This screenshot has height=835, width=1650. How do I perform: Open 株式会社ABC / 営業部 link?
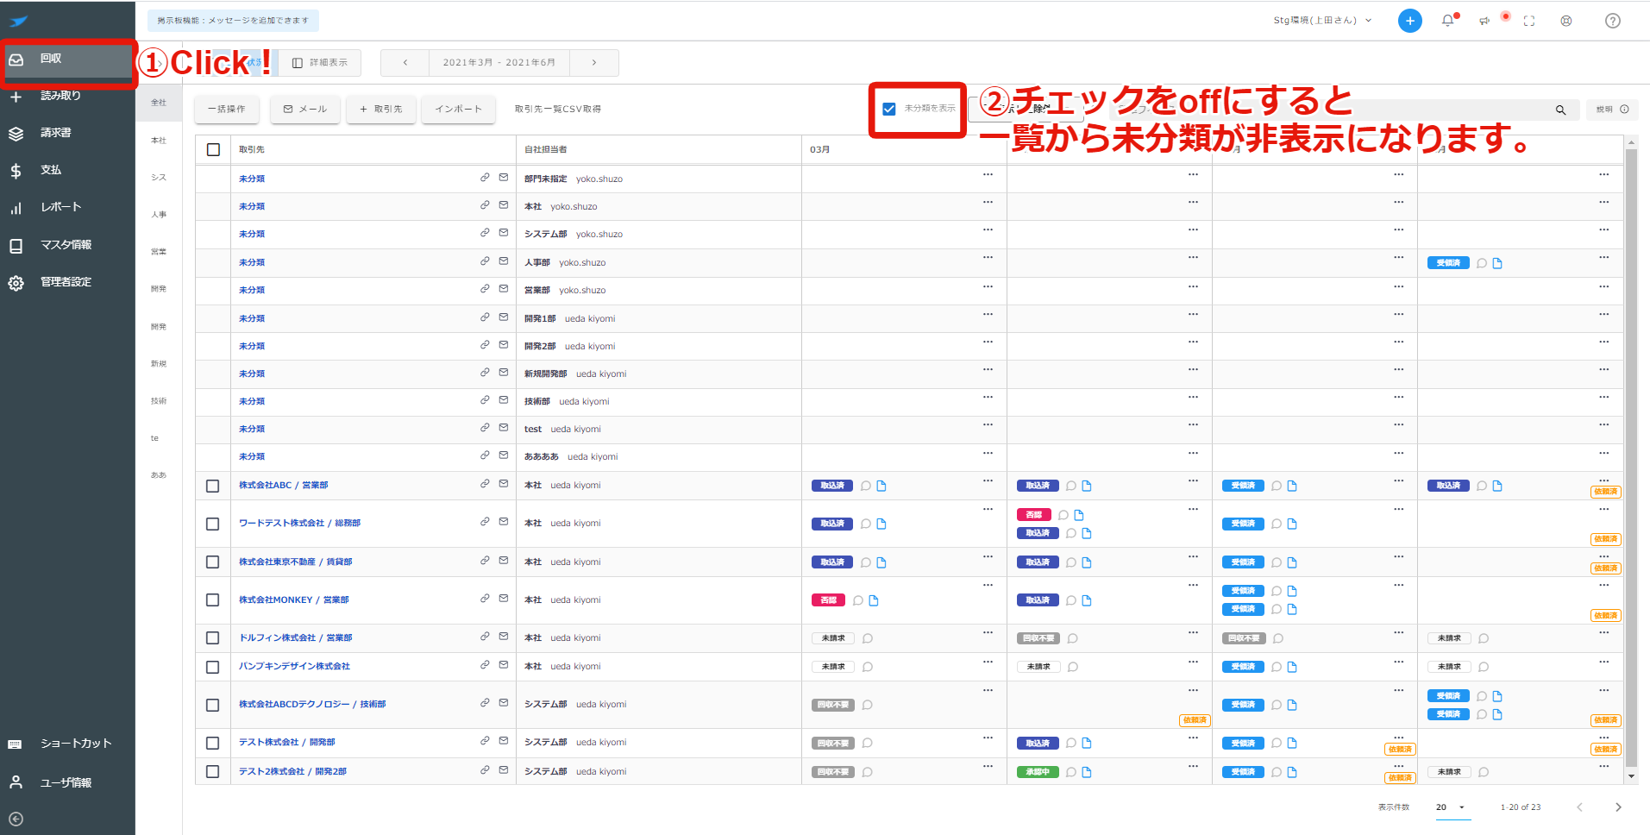click(283, 486)
